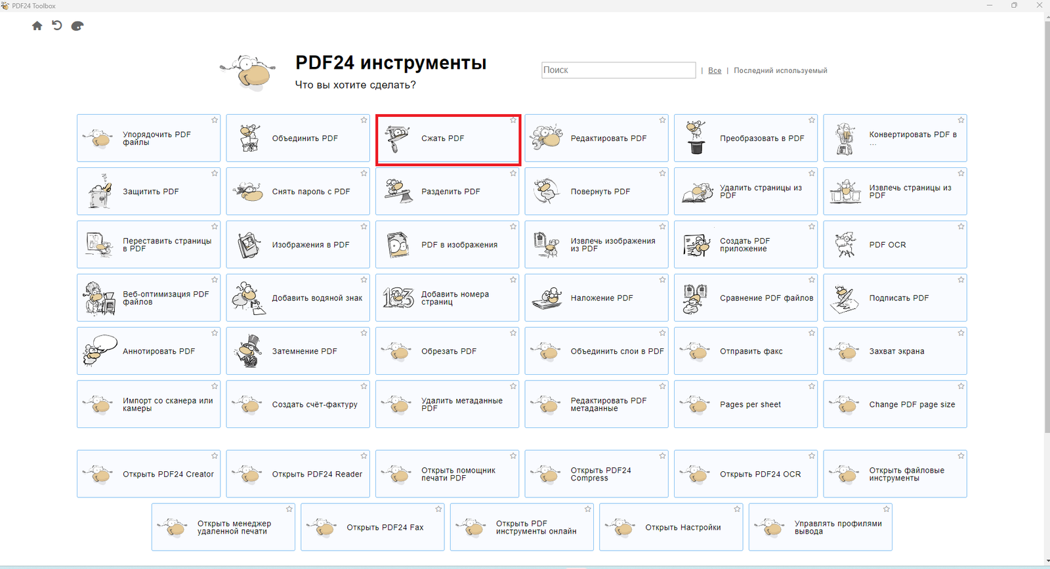Launch Открыть файловые инструменты
This screenshot has width=1050, height=569.
click(895, 474)
